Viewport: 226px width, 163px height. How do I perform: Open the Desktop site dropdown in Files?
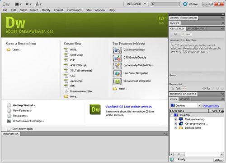tap(186, 105)
